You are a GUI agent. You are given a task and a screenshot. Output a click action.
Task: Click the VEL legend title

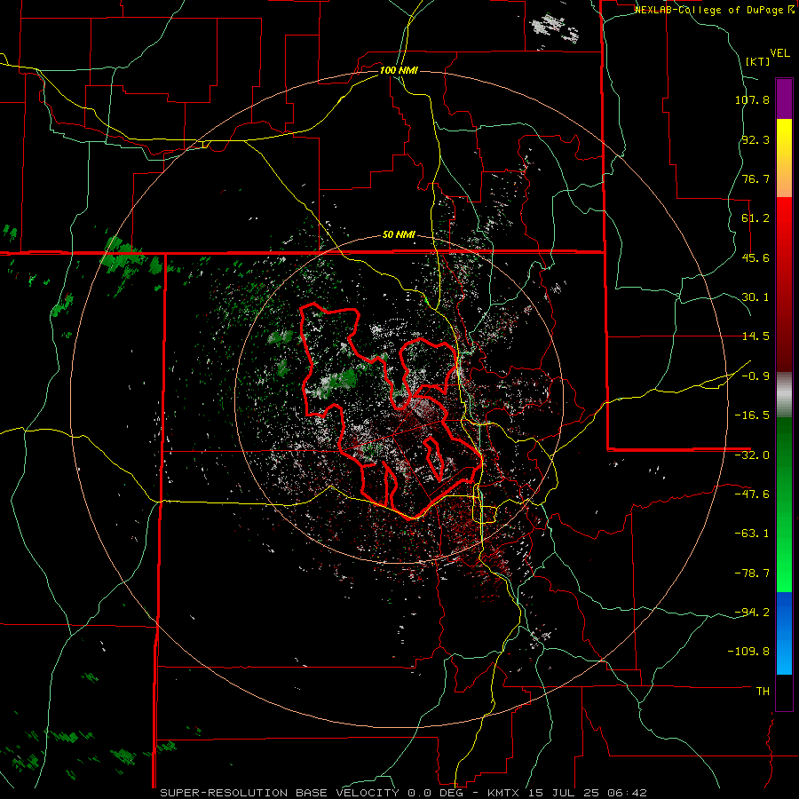click(779, 53)
